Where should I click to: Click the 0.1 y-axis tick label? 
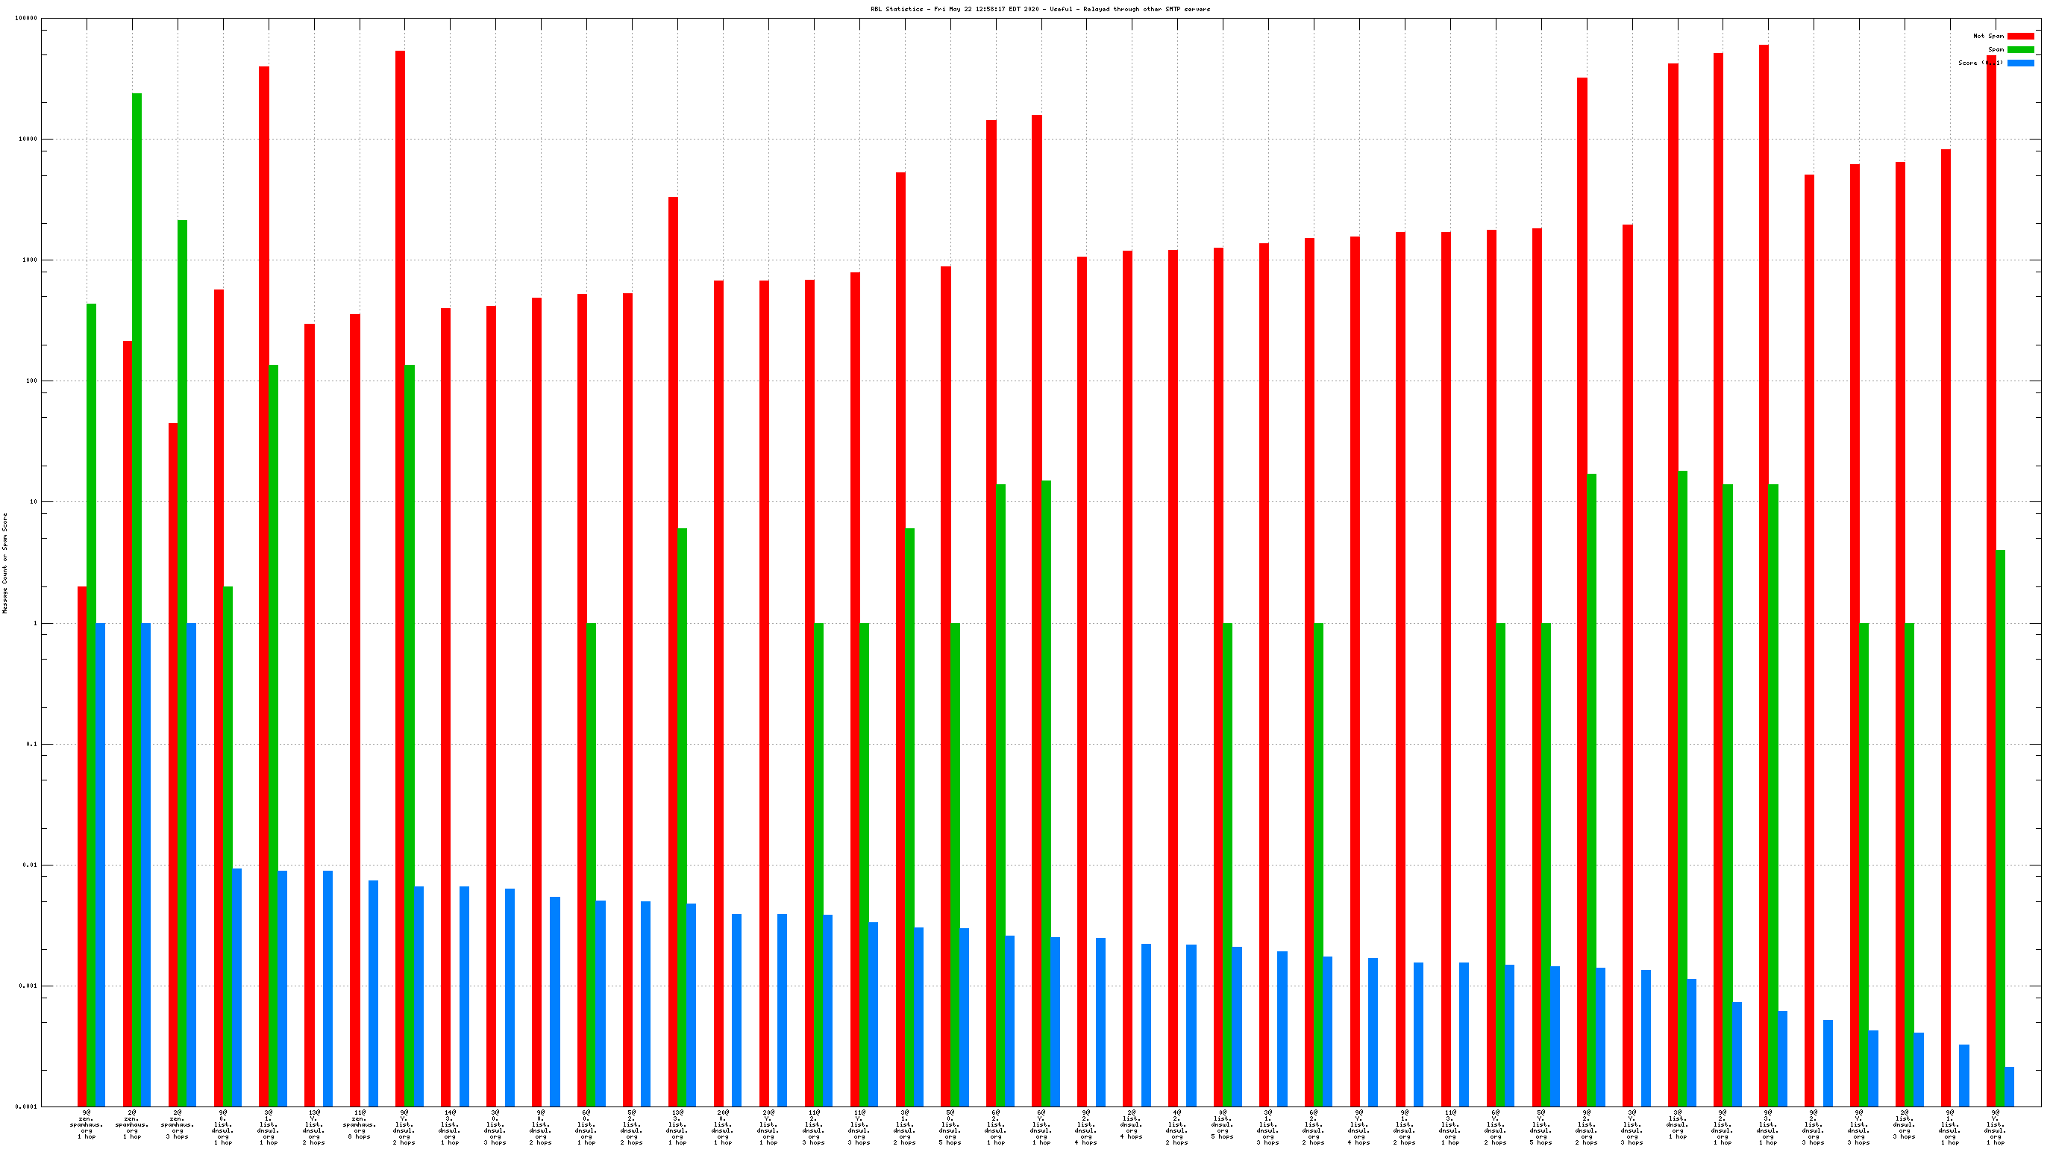pos(32,744)
